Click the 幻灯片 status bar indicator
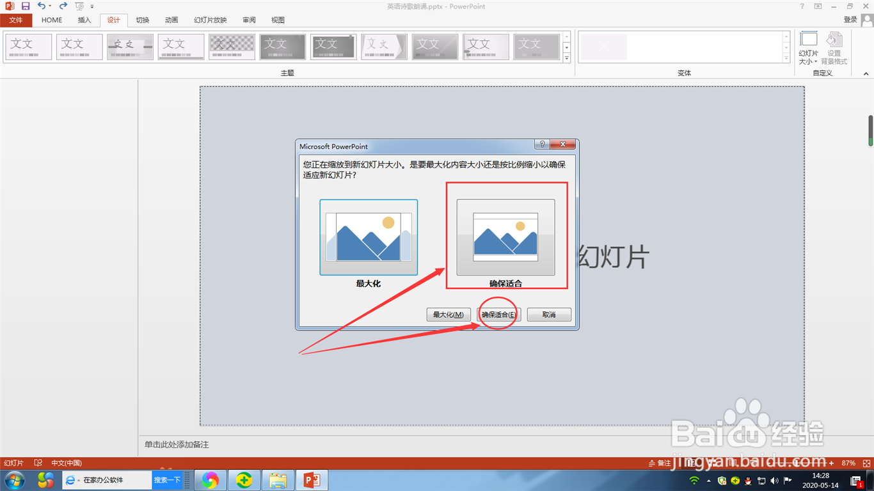This screenshot has width=874, height=491. click(x=13, y=463)
